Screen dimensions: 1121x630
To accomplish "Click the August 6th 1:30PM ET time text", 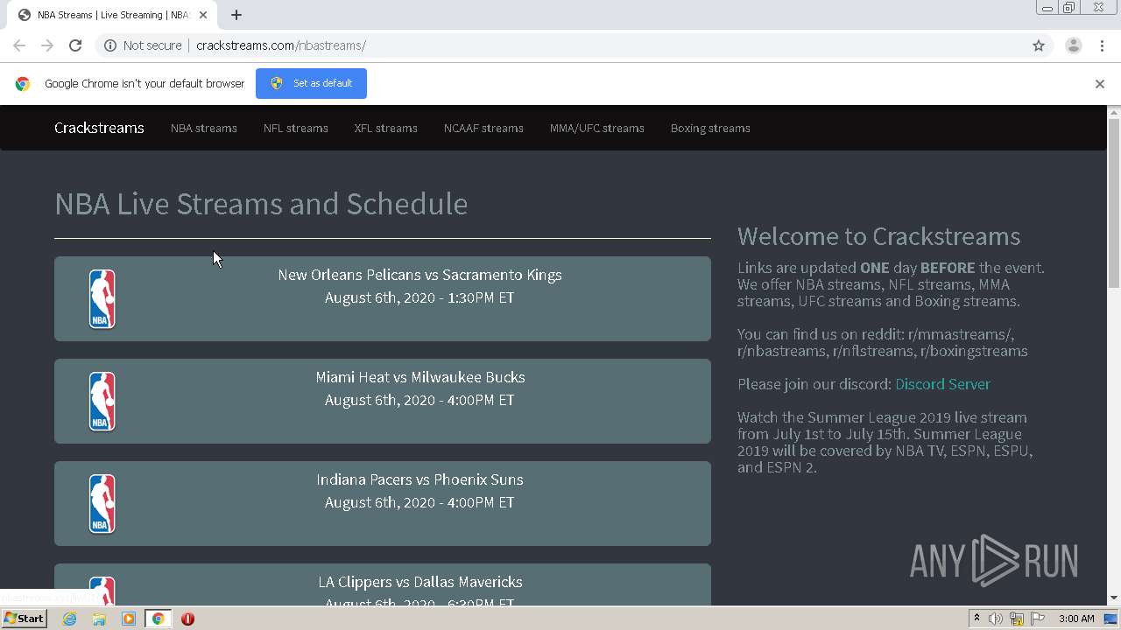I will (419, 297).
